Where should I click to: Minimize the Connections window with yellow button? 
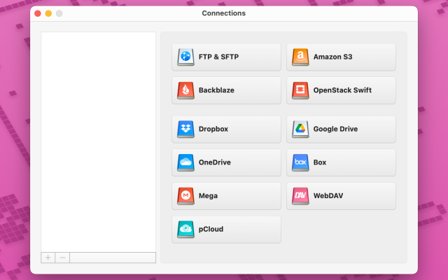point(48,13)
